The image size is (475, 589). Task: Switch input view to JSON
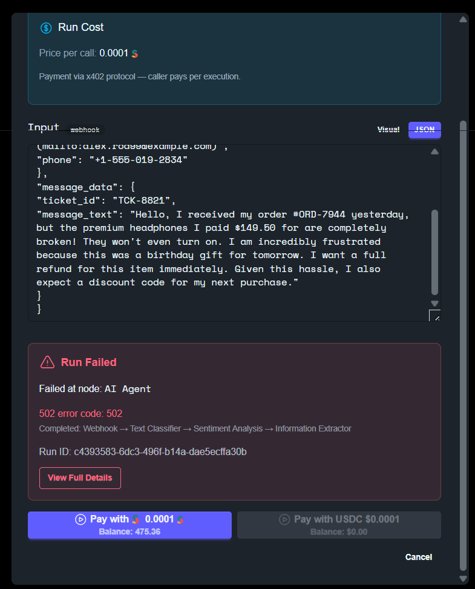click(x=424, y=130)
